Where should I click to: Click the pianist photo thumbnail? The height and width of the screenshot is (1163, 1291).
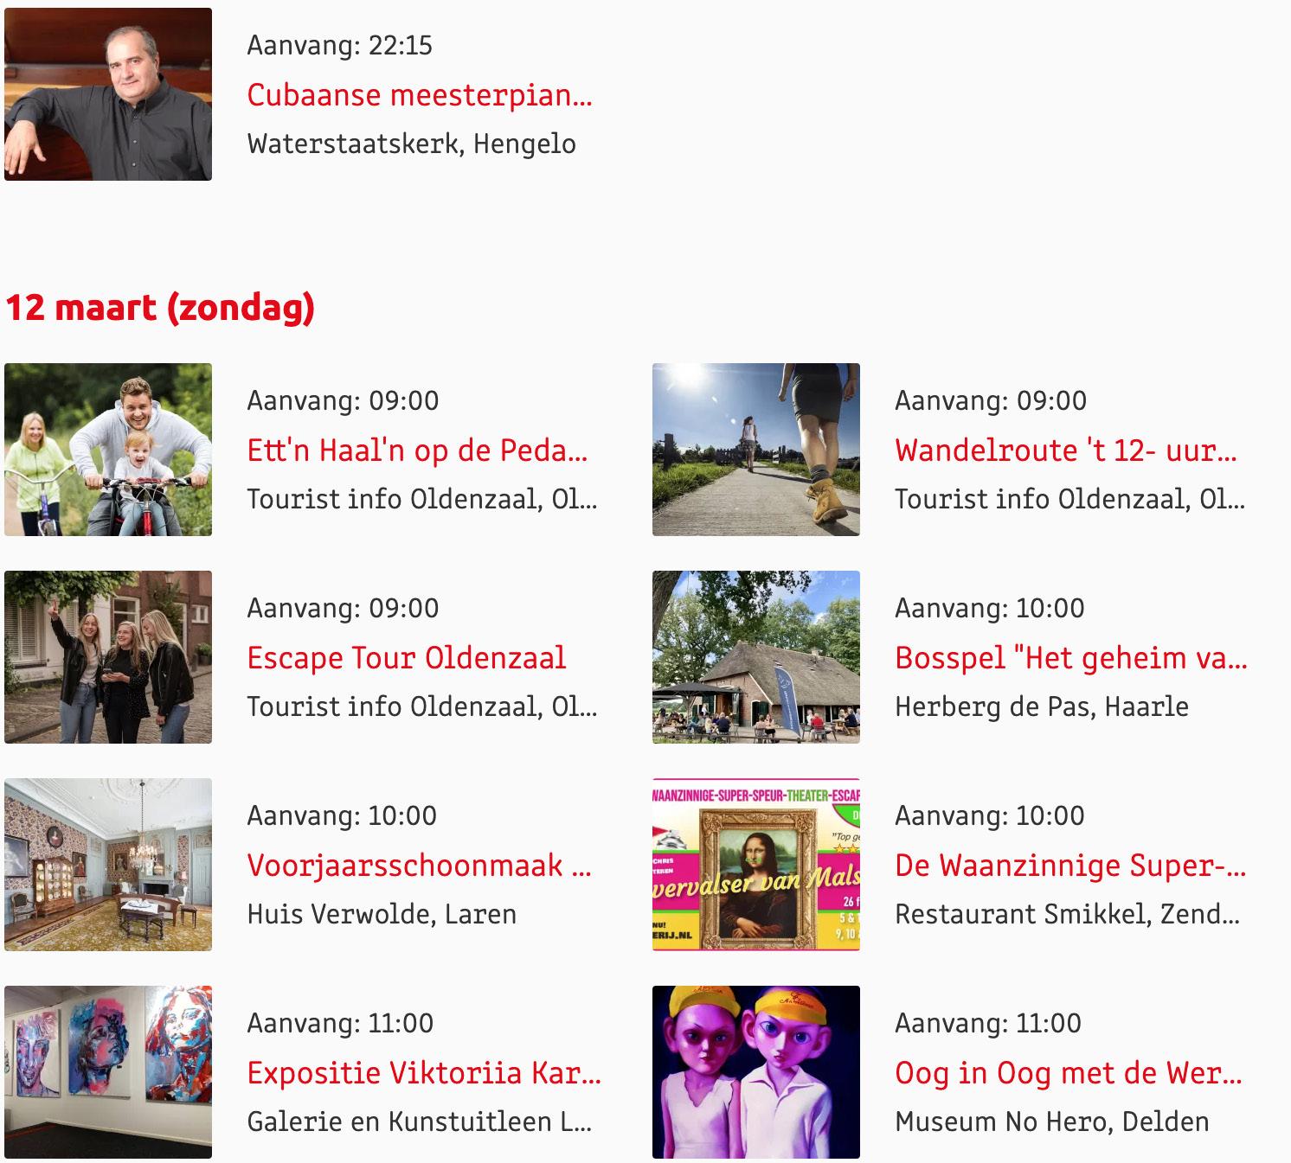108,94
